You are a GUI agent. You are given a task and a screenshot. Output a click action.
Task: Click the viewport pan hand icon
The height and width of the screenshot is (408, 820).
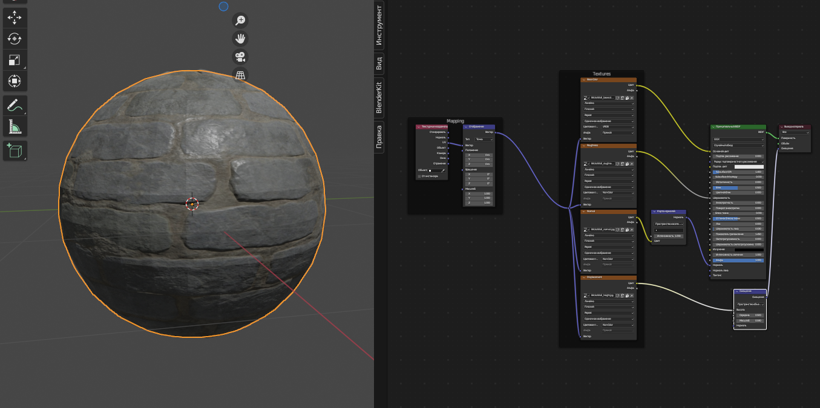click(x=240, y=39)
